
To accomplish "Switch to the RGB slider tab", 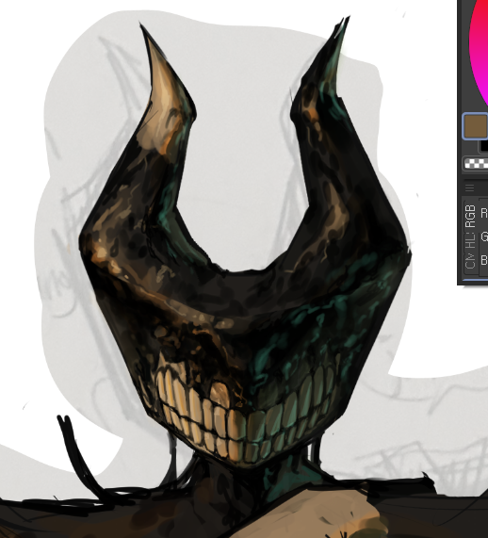I will (x=470, y=216).
